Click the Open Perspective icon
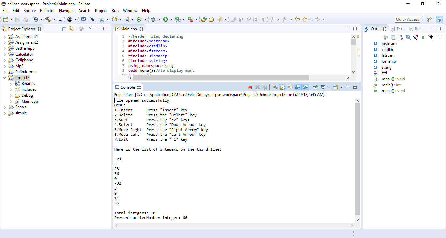Screen dimensions: 446x238 429,19
